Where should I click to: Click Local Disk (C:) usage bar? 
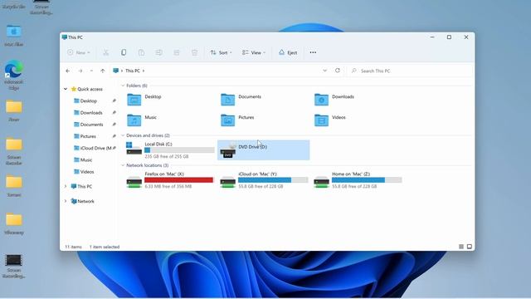point(179,150)
